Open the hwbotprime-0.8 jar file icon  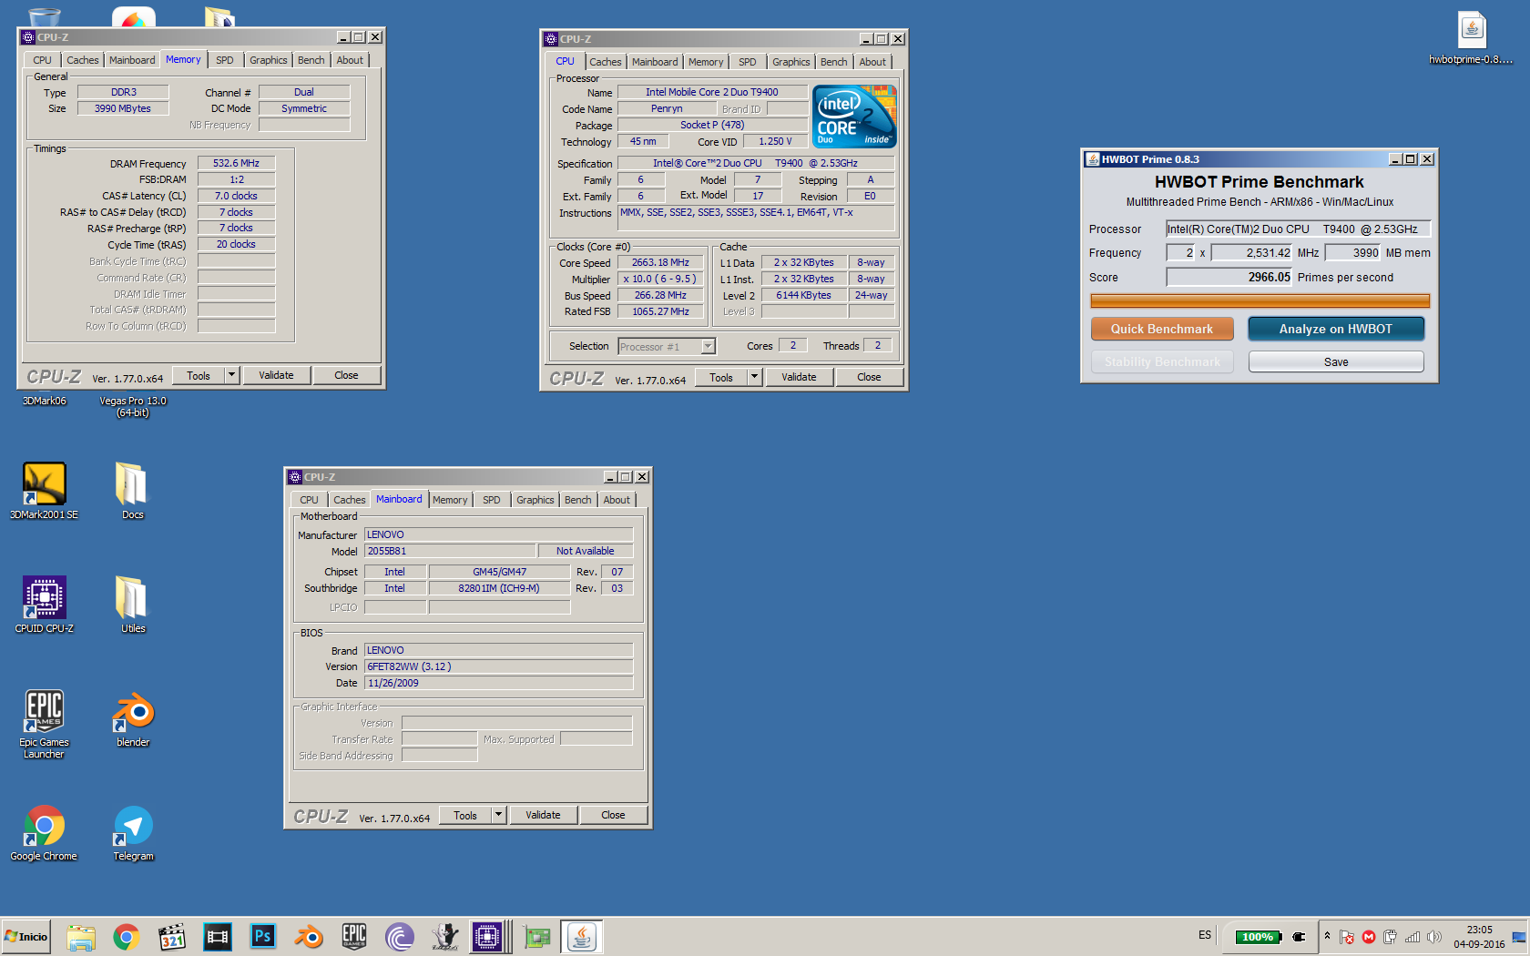tap(1471, 38)
